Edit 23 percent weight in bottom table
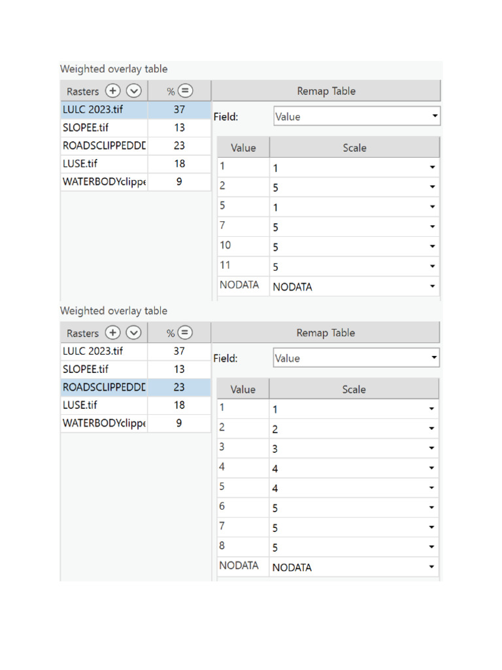 pyautogui.click(x=179, y=387)
